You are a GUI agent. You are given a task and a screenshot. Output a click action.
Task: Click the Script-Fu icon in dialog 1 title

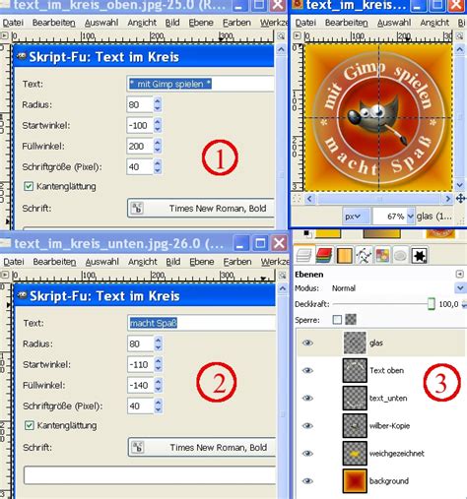tap(22, 56)
